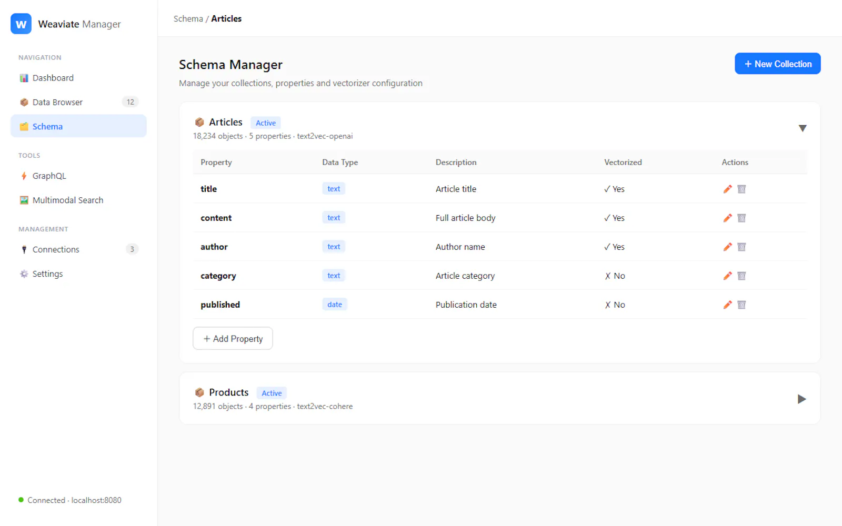Click the text tag in the title row
This screenshot has height=526, width=842.
(x=334, y=189)
